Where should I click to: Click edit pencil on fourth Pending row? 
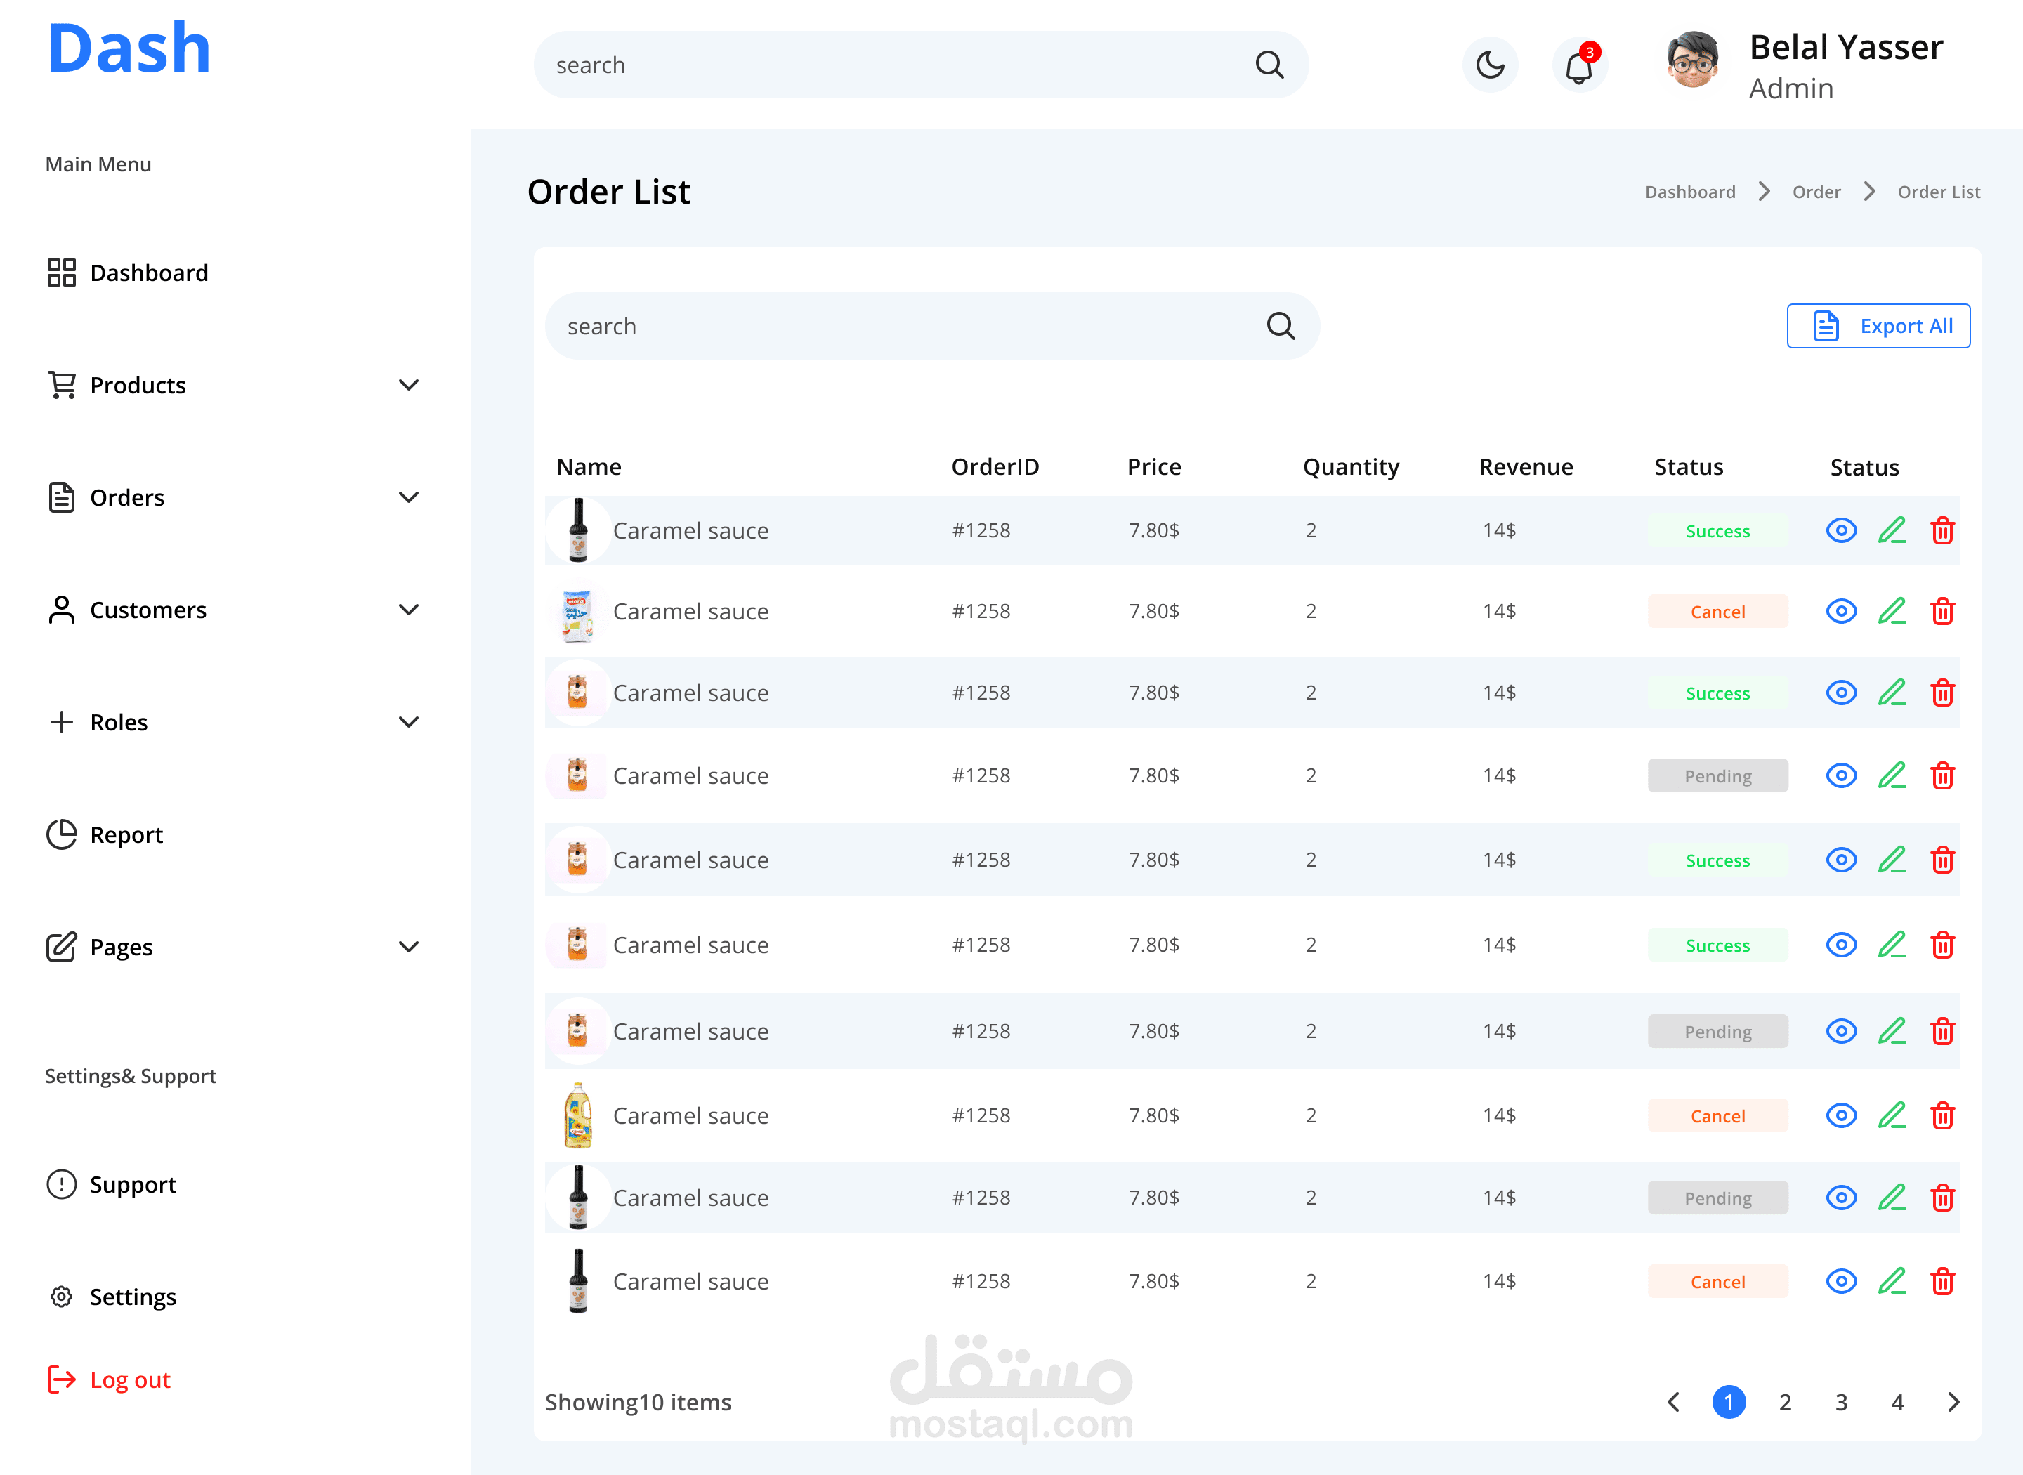point(1892,776)
